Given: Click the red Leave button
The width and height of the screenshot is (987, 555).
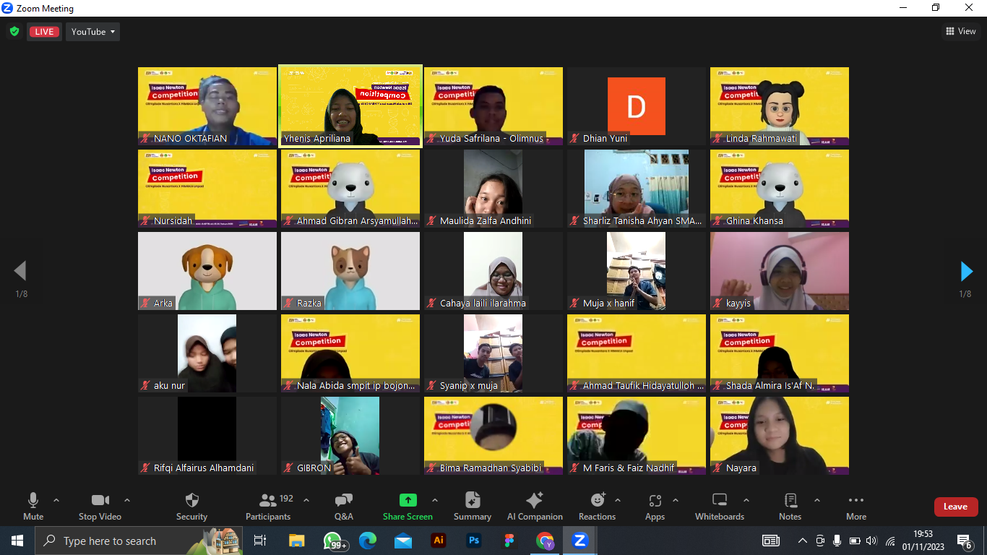Looking at the screenshot, I should 955,507.
